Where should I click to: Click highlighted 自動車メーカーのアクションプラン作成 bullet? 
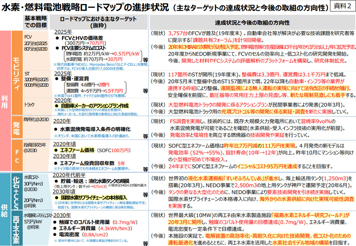[x=92, y=106]
